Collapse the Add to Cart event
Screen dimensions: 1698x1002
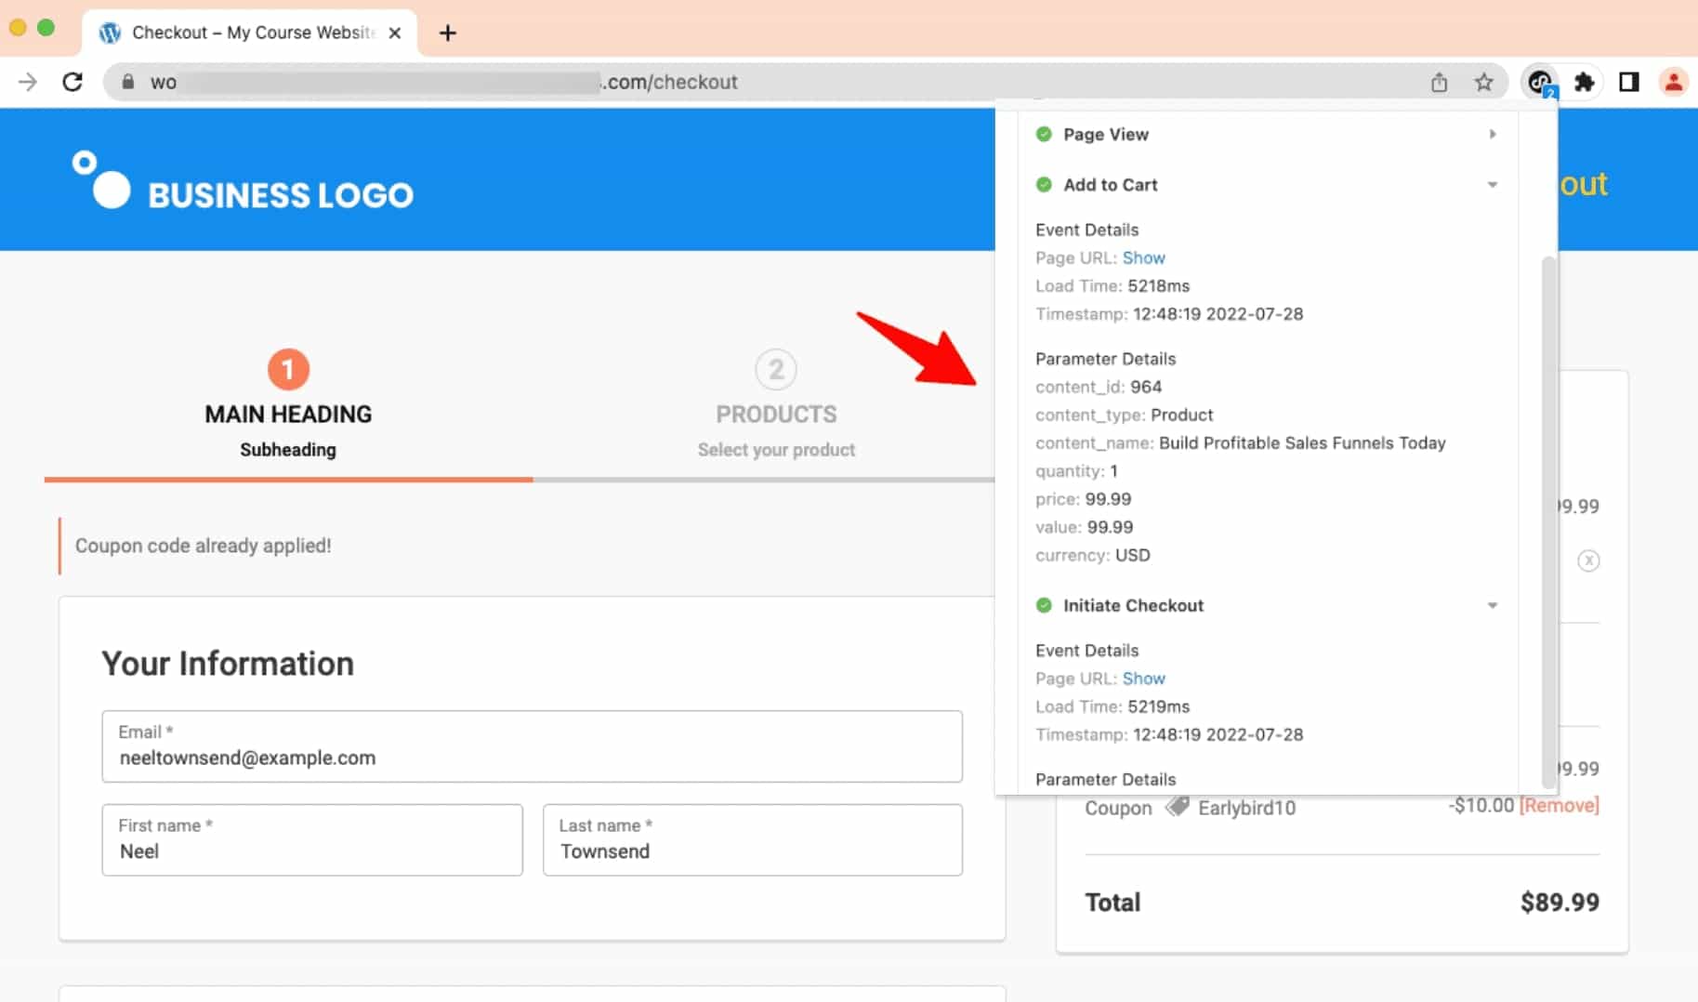click(1493, 184)
